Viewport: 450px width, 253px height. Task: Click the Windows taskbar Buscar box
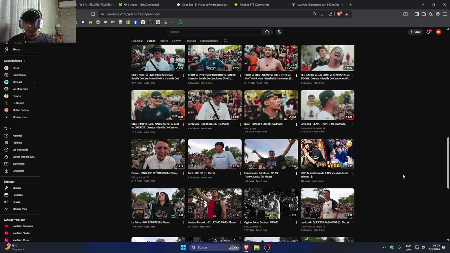tap(215, 247)
